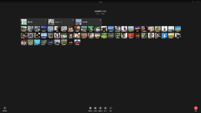Toggle the microphone icon on 特古斯's tile
This screenshot has height=113, width=201.
tap(100, 20)
